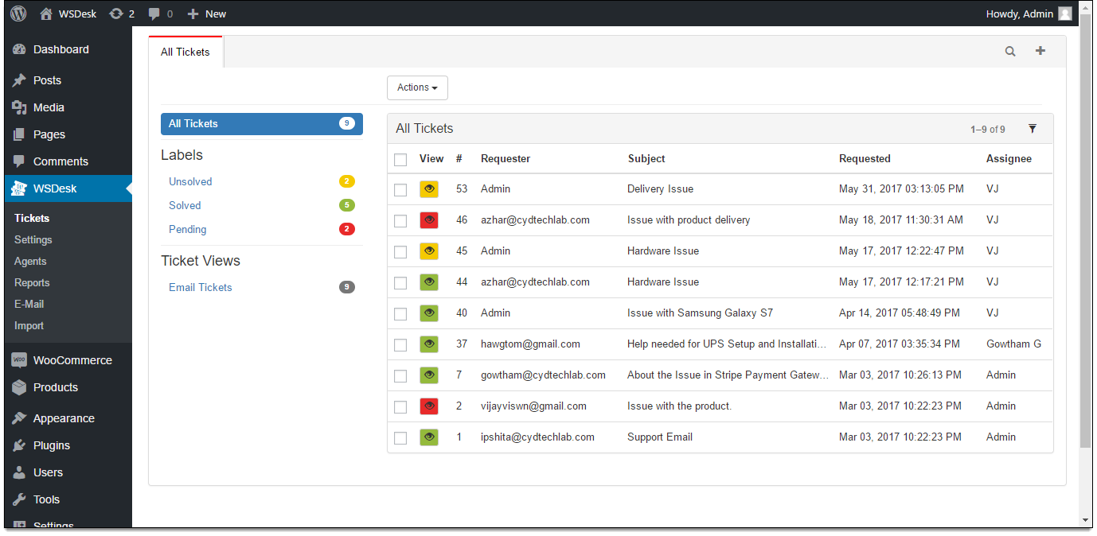Select Agents from the WSDesk submenu
Screen dimensions: 1097x536
pos(32,261)
